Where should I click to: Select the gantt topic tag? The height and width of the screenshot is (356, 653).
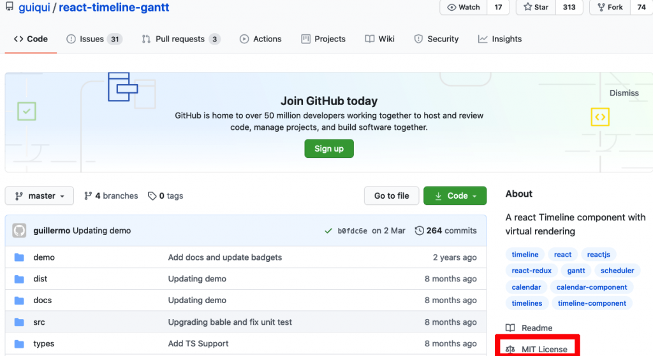576,271
